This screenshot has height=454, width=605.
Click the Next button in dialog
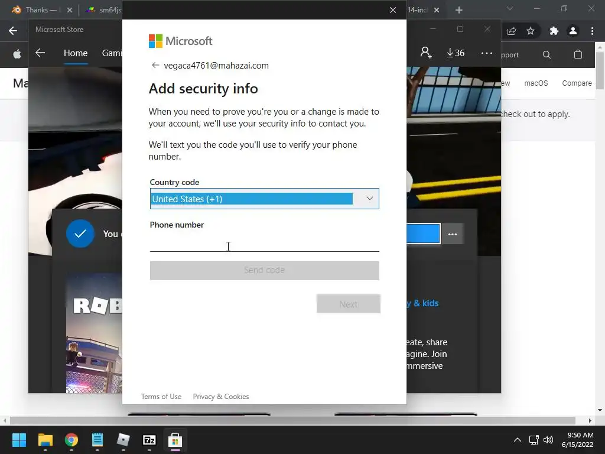pyautogui.click(x=349, y=304)
